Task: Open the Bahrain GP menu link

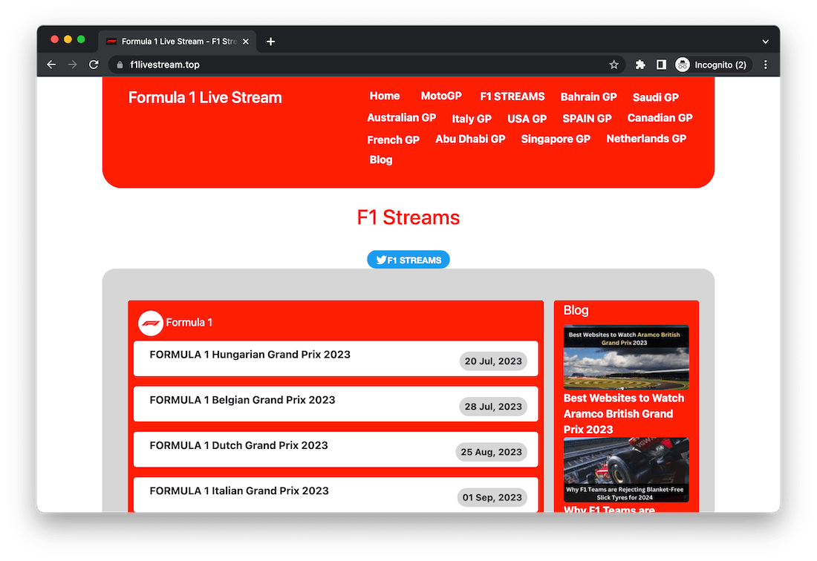Action: (x=588, y=96)
